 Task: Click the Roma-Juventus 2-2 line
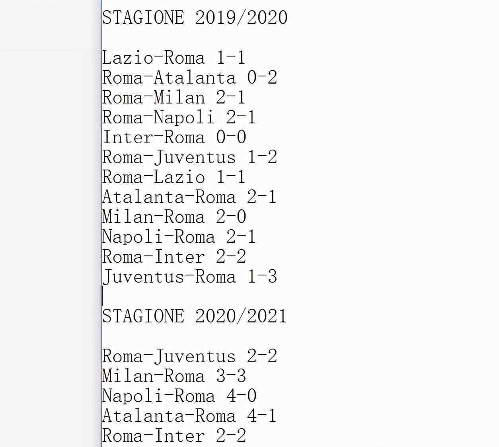(x=189, y=356)
